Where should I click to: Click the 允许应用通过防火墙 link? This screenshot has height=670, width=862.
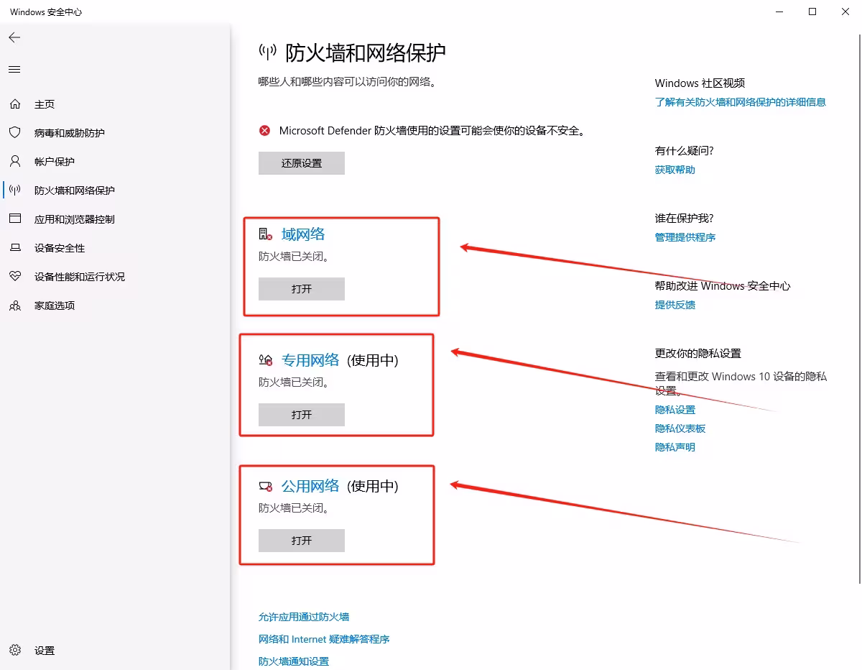tap(304, 617)
